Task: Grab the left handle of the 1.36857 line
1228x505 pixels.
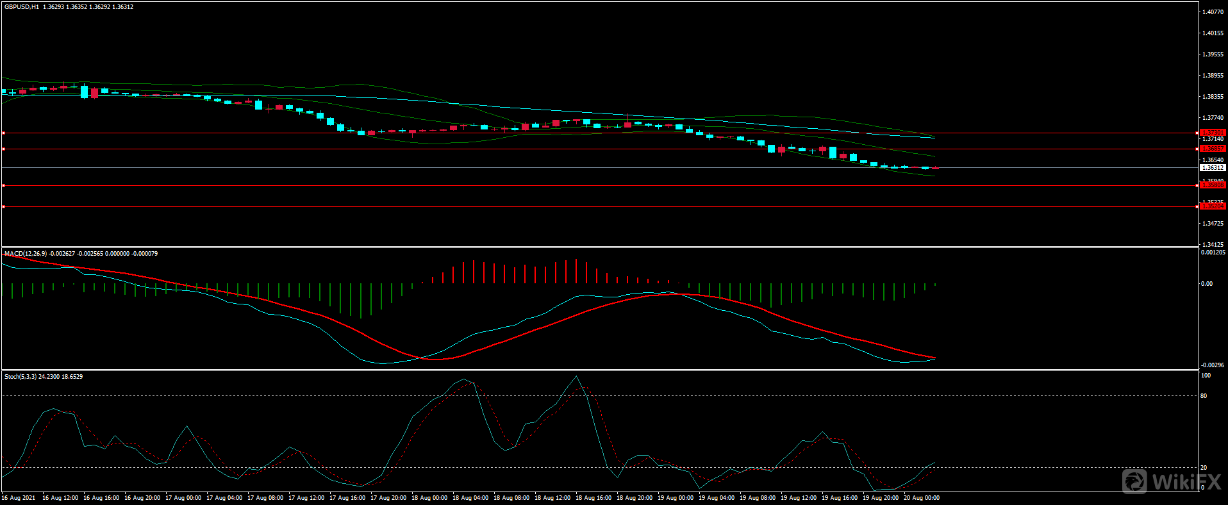Action: tap(3, 149)
